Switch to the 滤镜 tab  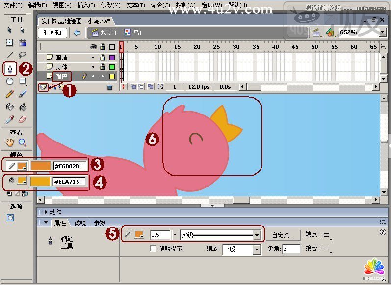click(x=79, y=223)
